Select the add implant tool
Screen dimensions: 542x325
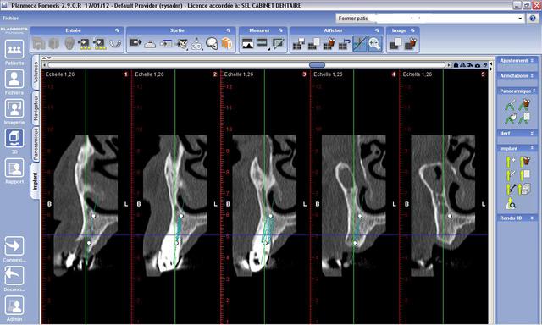511,161
